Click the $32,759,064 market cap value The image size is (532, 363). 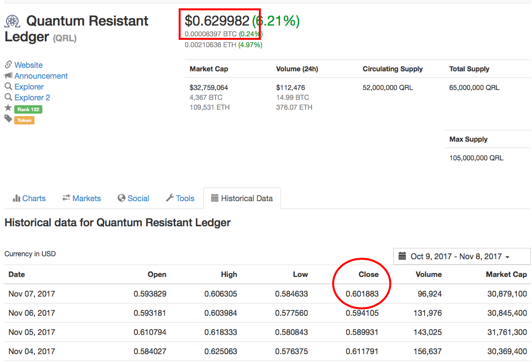click(x=209, y=88)
